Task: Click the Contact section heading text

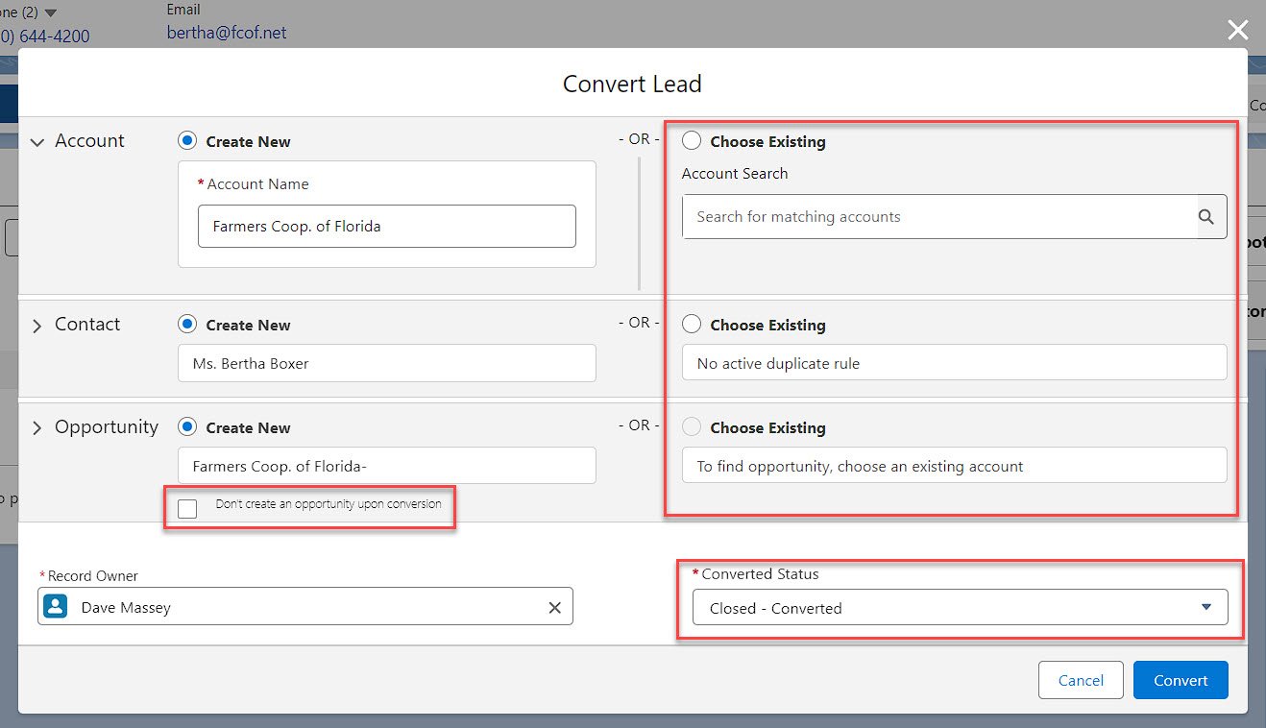Action: (87, 325)
